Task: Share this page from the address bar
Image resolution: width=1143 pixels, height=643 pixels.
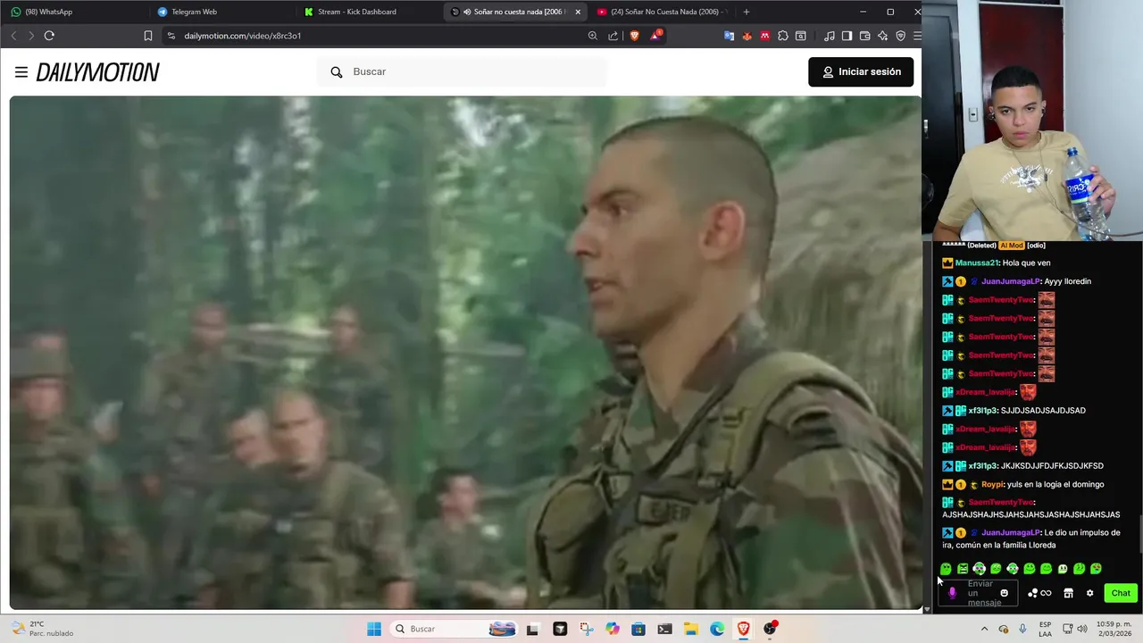Action: [613, 36]
